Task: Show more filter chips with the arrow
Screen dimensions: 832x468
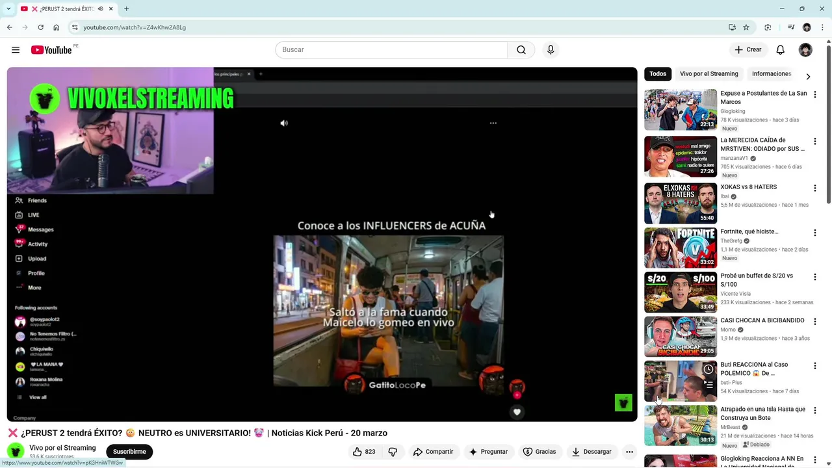Action: pos(808,76)
